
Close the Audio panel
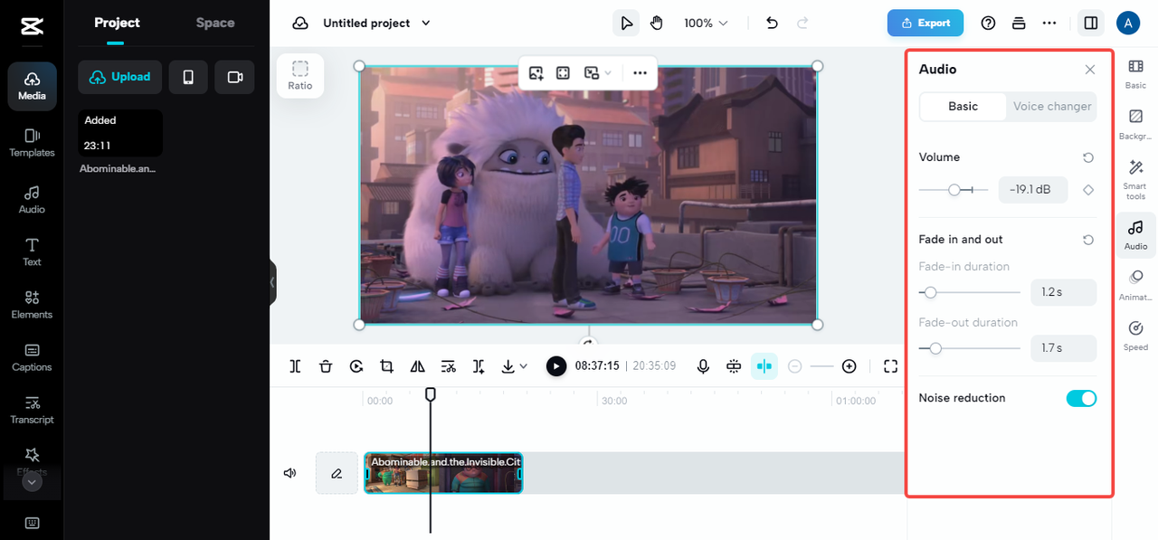click(x=1090, y=70)
